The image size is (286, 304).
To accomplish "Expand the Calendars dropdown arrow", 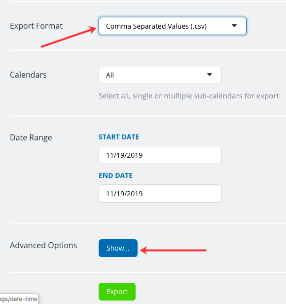I will (x=210, y=75).
